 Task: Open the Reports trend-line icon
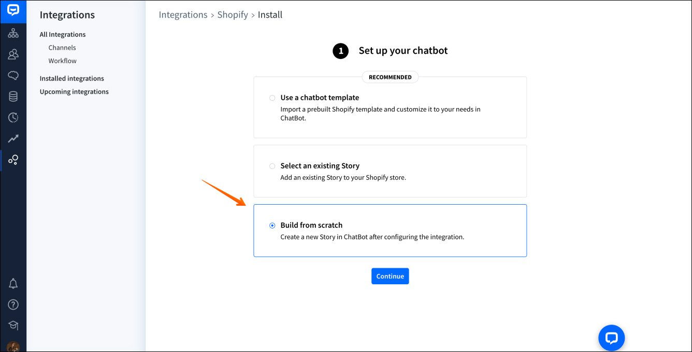point(13,139)
